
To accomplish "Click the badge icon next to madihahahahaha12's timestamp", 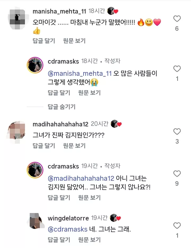I will pos(116,123).
